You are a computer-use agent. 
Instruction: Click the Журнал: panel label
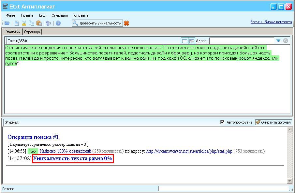tap(12, 122)
